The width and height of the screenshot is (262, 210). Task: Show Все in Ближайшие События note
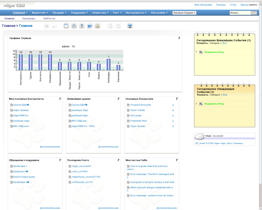(x=225, y=43)
